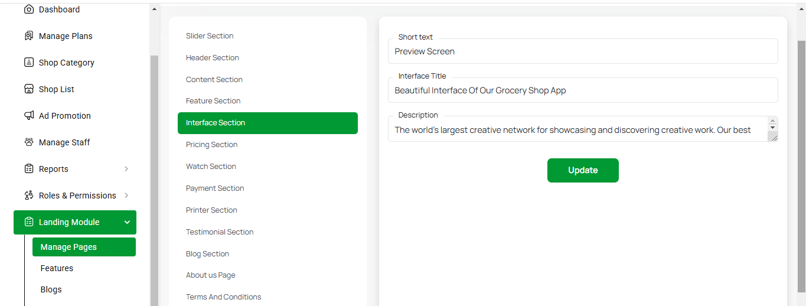Click the Shop List store icon
Image resolution: width=806 pixels, height=306 pixels.
click(x=28, y=89)
